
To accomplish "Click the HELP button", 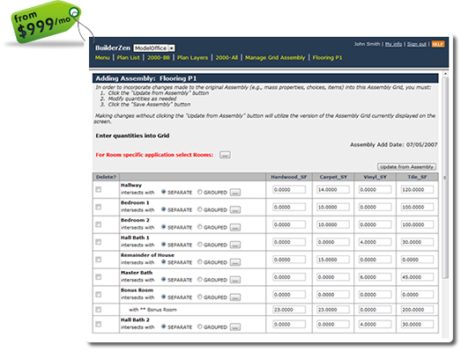I will point(438,44).
